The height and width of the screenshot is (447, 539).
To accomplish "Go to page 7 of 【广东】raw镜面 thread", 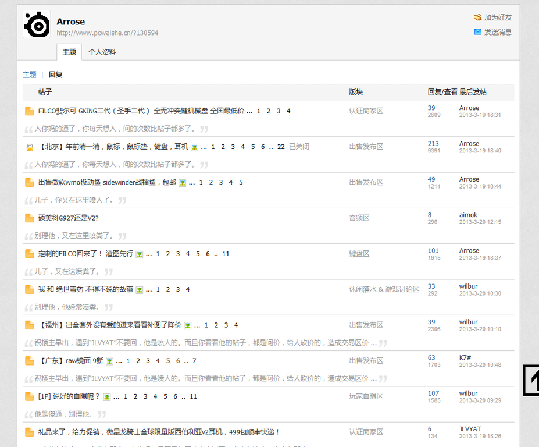I will [x=194, y=361].
